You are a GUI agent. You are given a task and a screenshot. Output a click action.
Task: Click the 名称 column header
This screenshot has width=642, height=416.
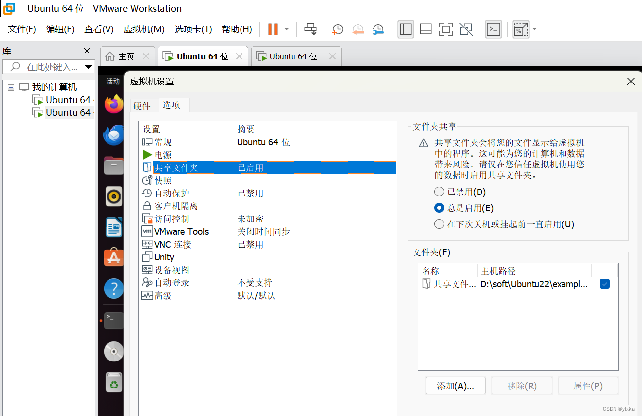[x=448, y=271]
